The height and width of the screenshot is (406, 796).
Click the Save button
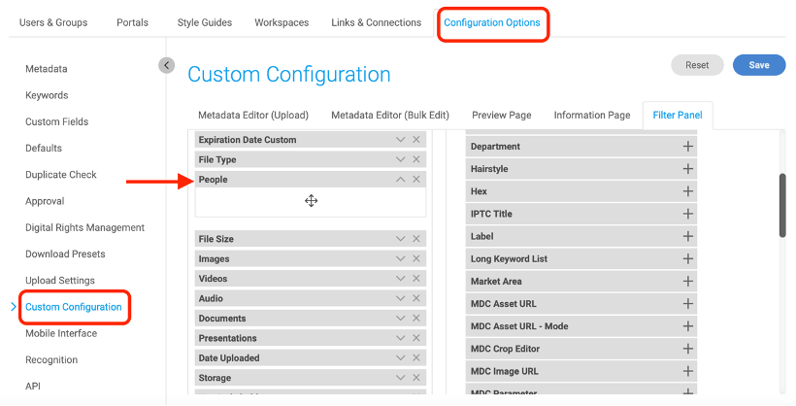click(759, 65)
